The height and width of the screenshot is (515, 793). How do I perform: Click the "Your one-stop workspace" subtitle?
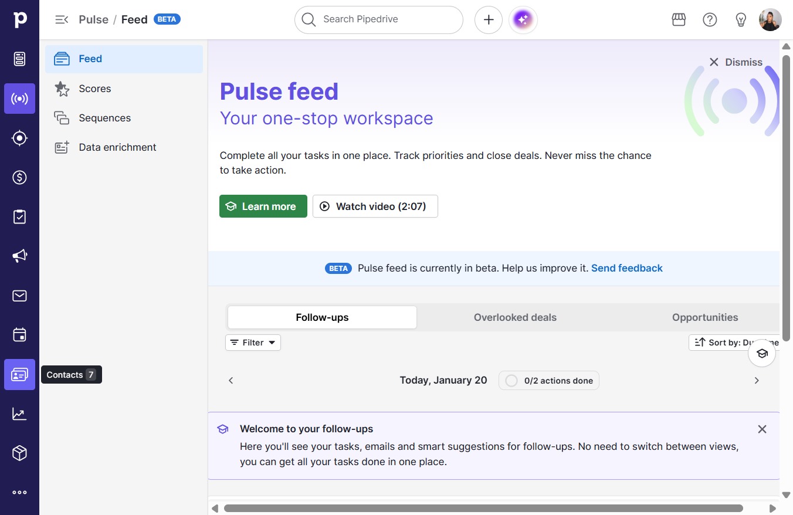click(327, 118)
